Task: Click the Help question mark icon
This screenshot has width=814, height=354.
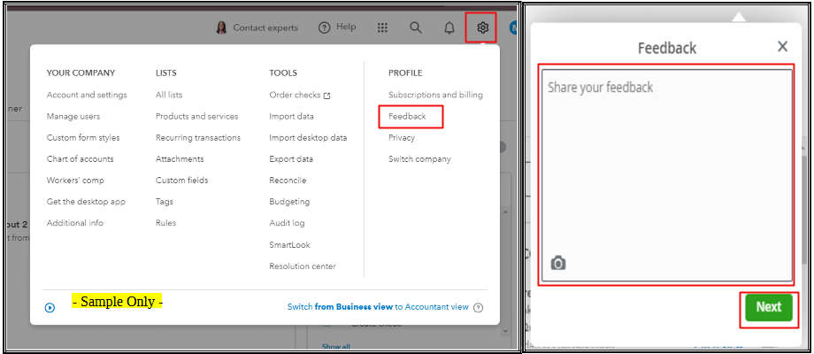Action: coord(324,27)
